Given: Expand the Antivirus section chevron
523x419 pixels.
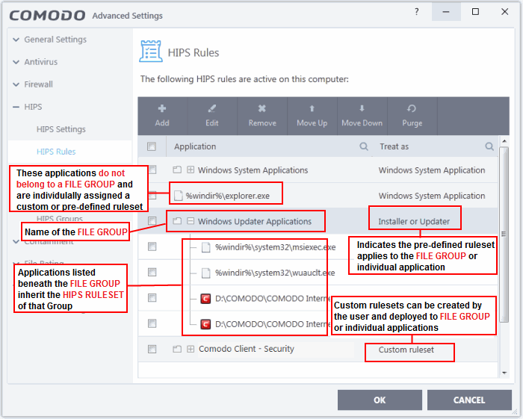Looking at the screenshot, I should [x=16, y=62].
